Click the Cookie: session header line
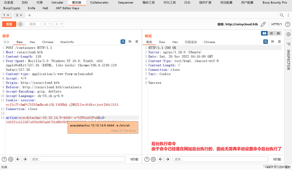This screenshot has width=292, height=170. click(x=21, y=100)
